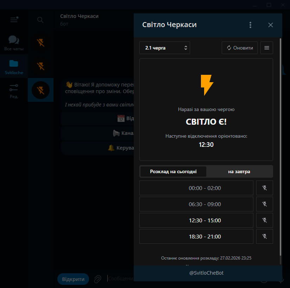This screenshot has width=290, height=288.
Task: Toggle notification for 06:30 - 09:00 outage
Action: (x=264, y=204)
